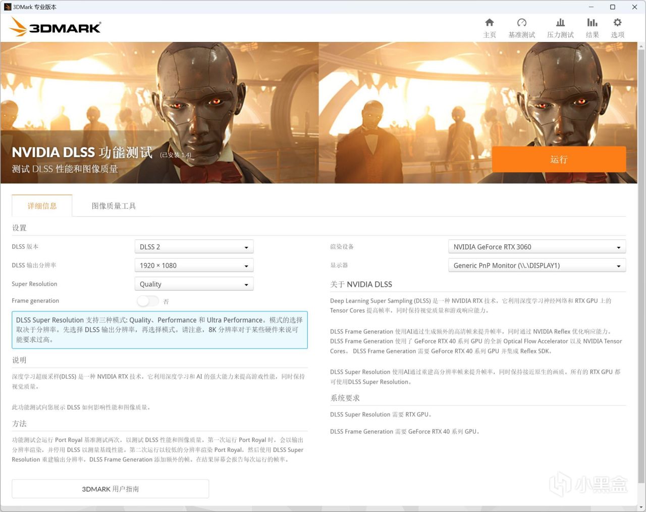Click the Frame generation label
The height and width of the screenshot is (512, 646).
(35, 301)
